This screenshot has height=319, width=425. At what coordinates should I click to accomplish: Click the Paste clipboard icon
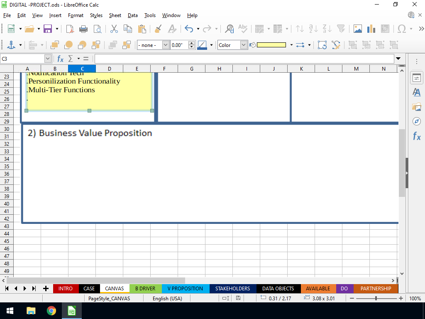coord(142,29)
